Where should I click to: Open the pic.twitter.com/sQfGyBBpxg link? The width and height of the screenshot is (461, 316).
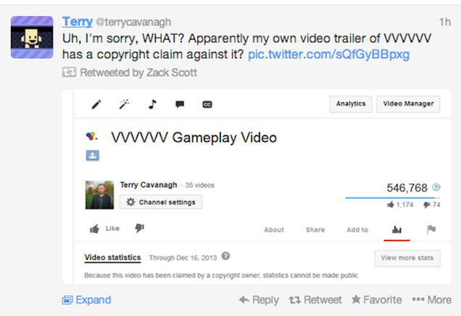[x=328, y=54]
